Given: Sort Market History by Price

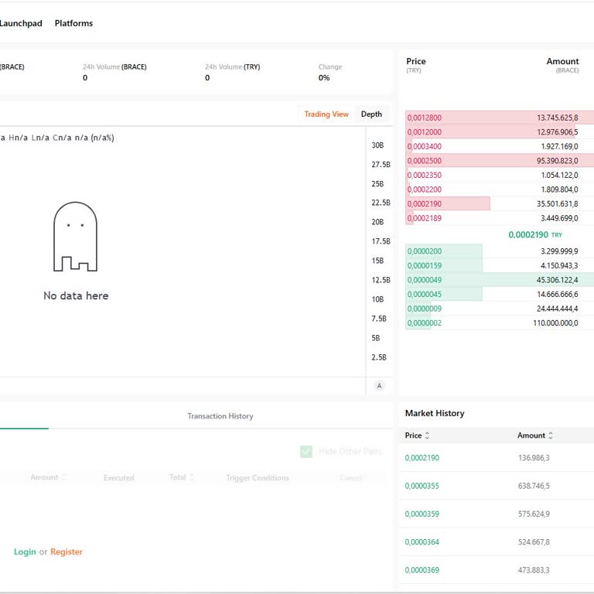Looking at the screenshot, I should 417,435.
